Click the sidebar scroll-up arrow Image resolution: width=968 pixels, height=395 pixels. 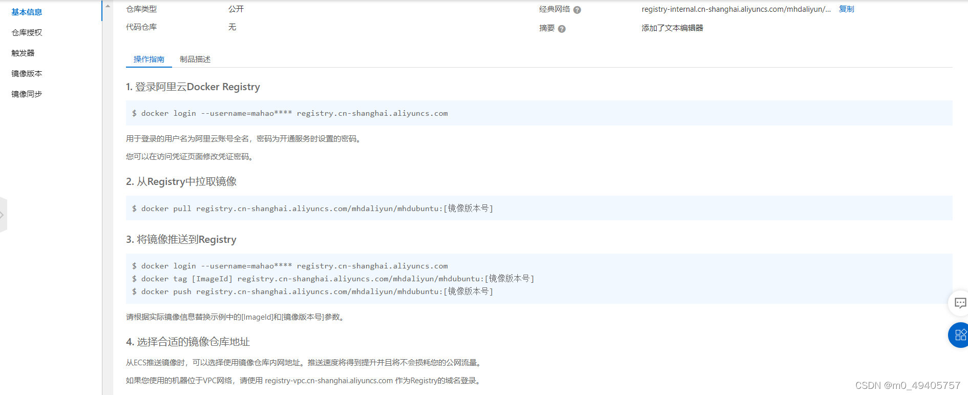click(x=108, y=6)
